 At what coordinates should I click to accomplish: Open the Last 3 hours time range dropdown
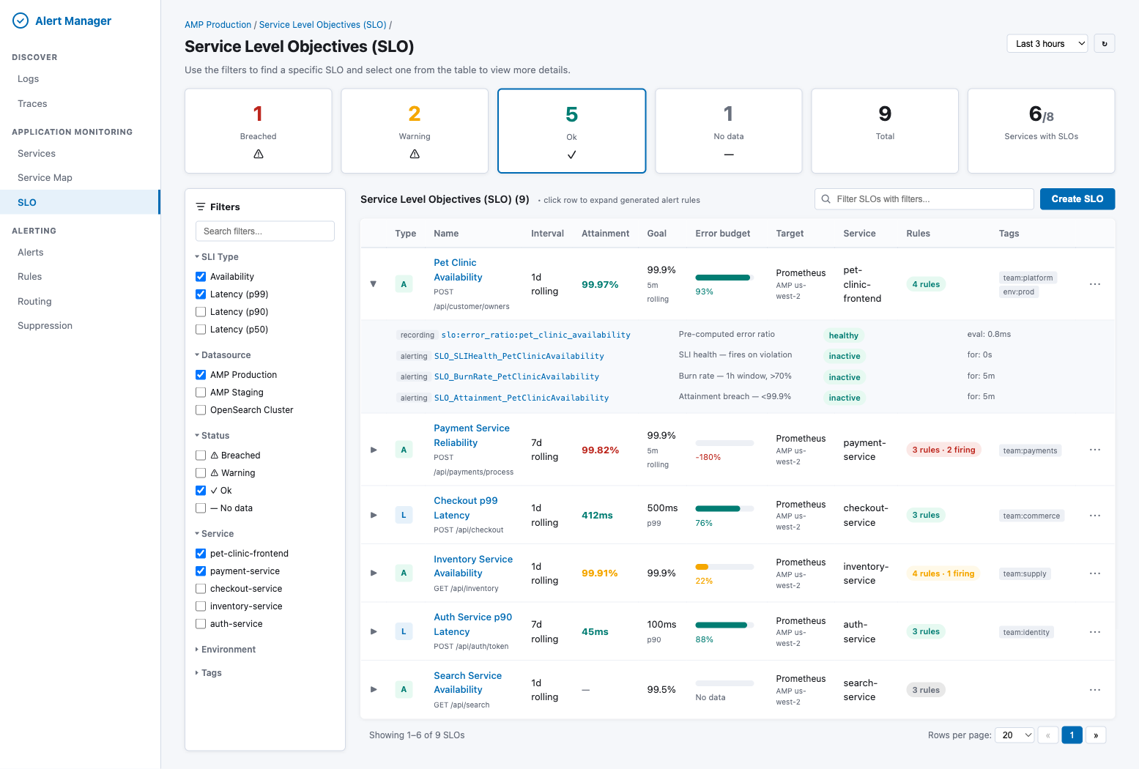[1047, 43]
